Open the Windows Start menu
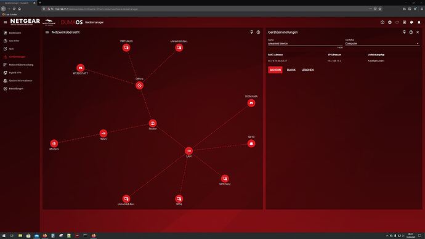 click(4, 236)
